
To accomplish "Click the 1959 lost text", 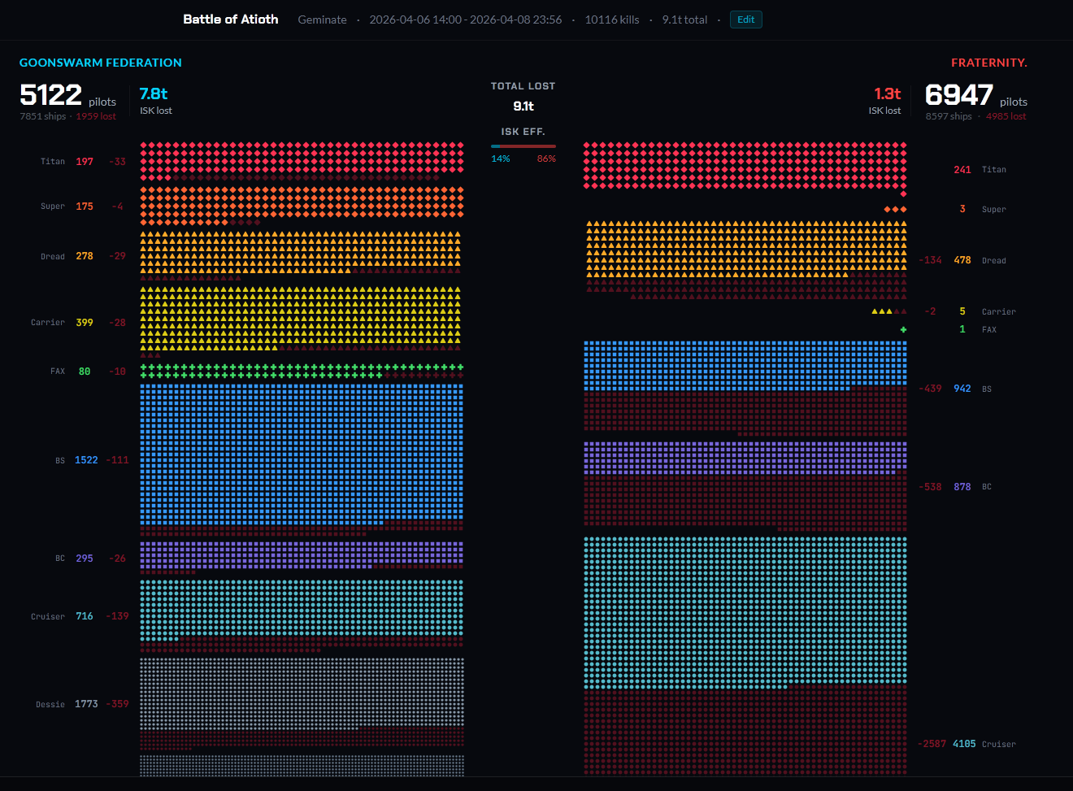I will tap(96, 116).
